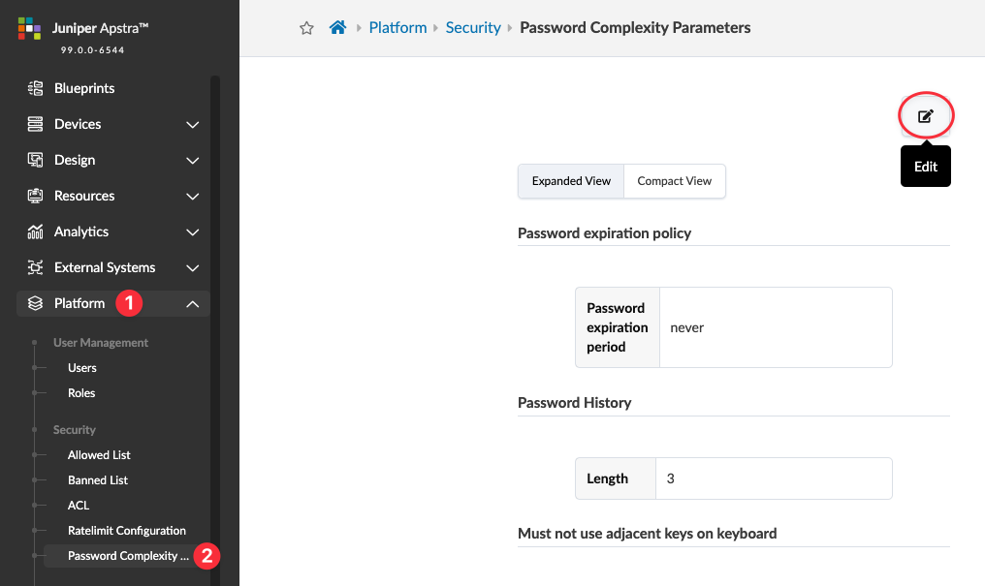Click the Resources sidebar icon
This screenshot has width=985, height=586.
tap(36, 196)
